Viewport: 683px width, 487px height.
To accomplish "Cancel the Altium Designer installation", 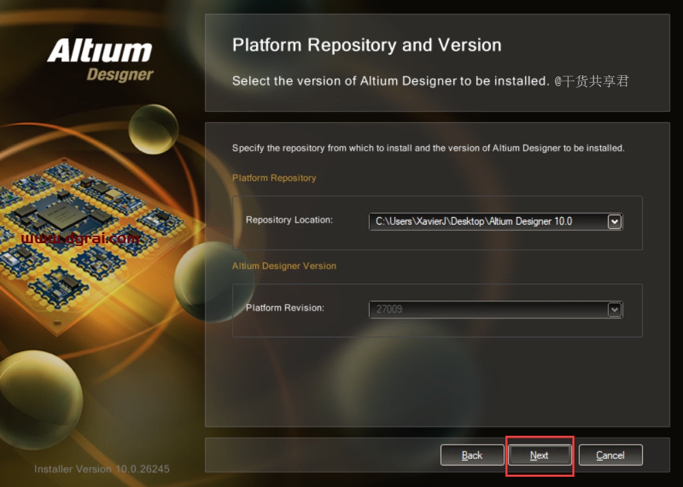I will coord(610,455).
